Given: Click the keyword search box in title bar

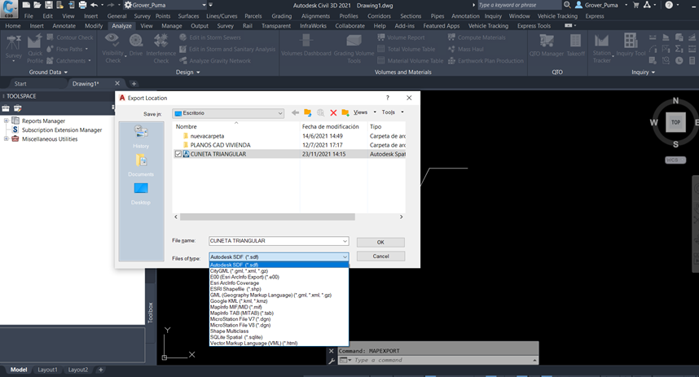Looking at the screenshot, I should pyautogui.click(x=519, y=5).
